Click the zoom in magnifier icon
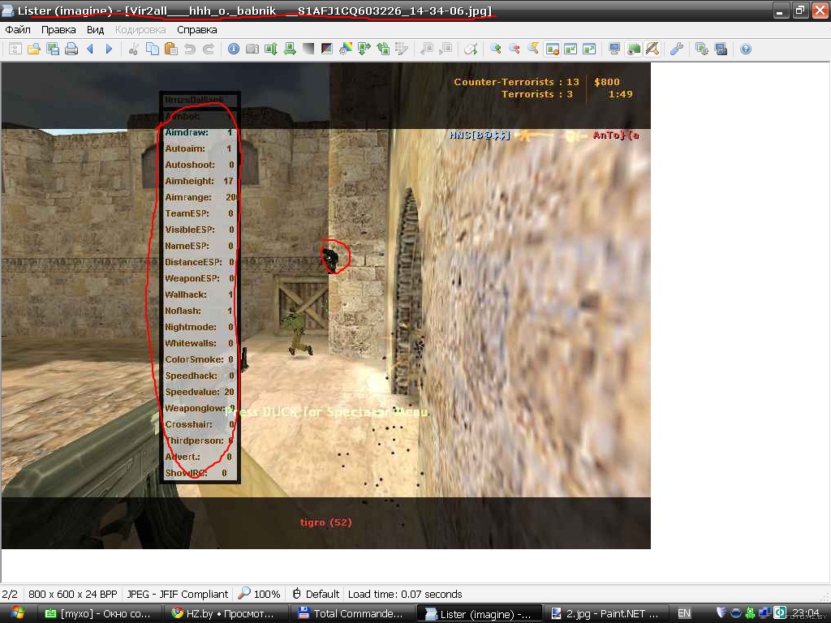The height and width of the screenshot is (623, 831). click(496, 49)
